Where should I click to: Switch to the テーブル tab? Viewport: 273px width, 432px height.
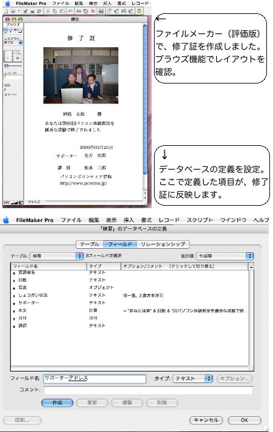pyautogui.click(x=89, y=244)
